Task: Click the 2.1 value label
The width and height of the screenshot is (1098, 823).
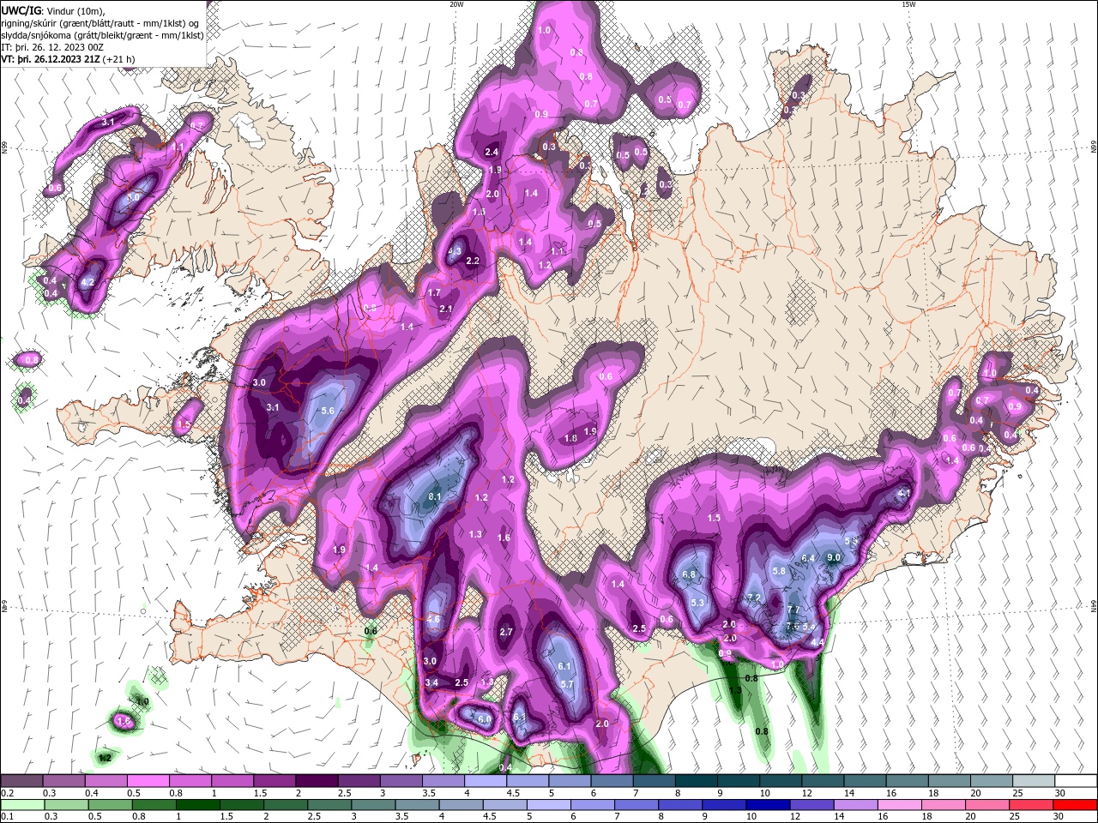Action: point(445,309)
